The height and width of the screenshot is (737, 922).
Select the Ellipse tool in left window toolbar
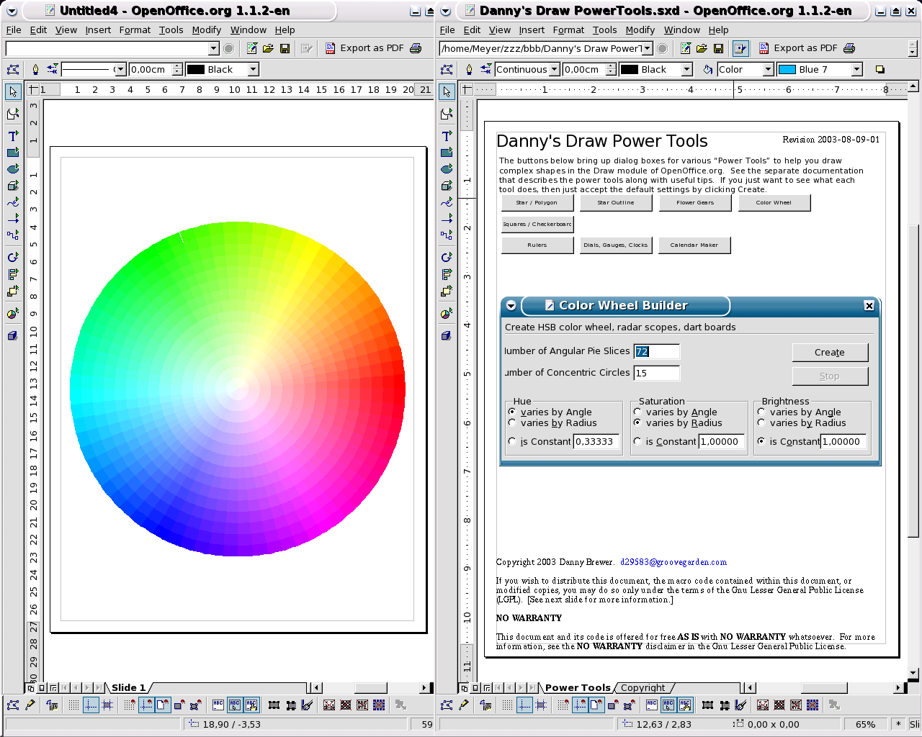coord(13,168)
